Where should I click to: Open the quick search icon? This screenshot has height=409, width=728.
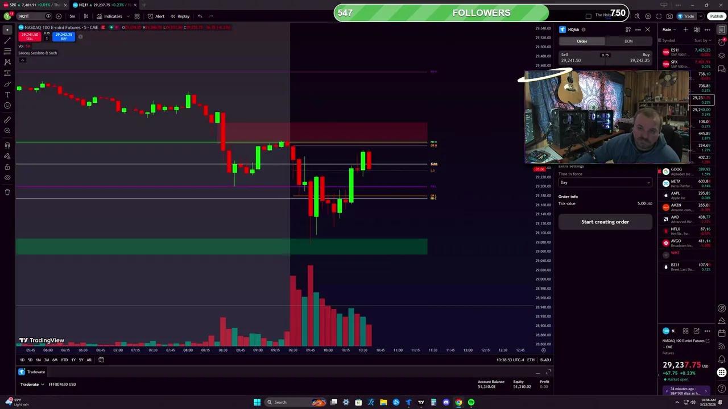pos(637,16)
